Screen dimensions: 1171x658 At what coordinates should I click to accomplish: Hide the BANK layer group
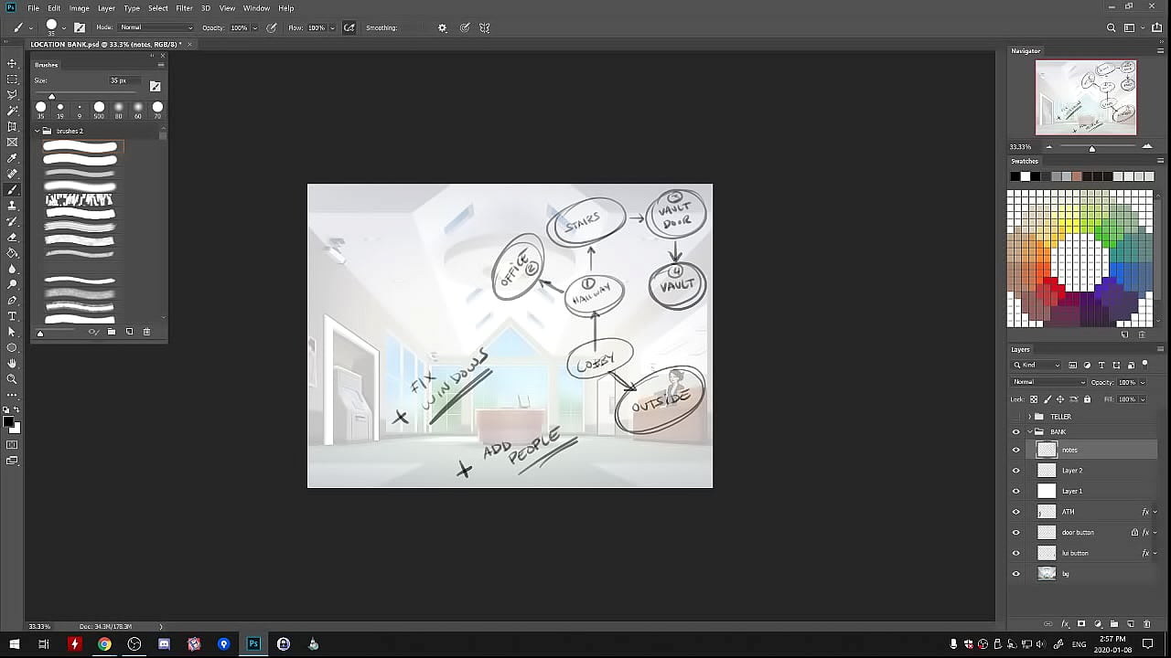[1015, 431]
